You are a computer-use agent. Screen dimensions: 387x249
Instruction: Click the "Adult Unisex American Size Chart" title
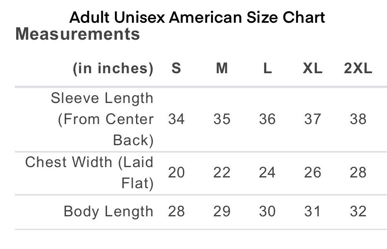(197, 17)
